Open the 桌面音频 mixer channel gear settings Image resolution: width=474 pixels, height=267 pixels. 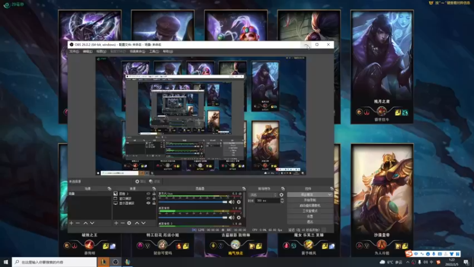[x=239, y=218]
